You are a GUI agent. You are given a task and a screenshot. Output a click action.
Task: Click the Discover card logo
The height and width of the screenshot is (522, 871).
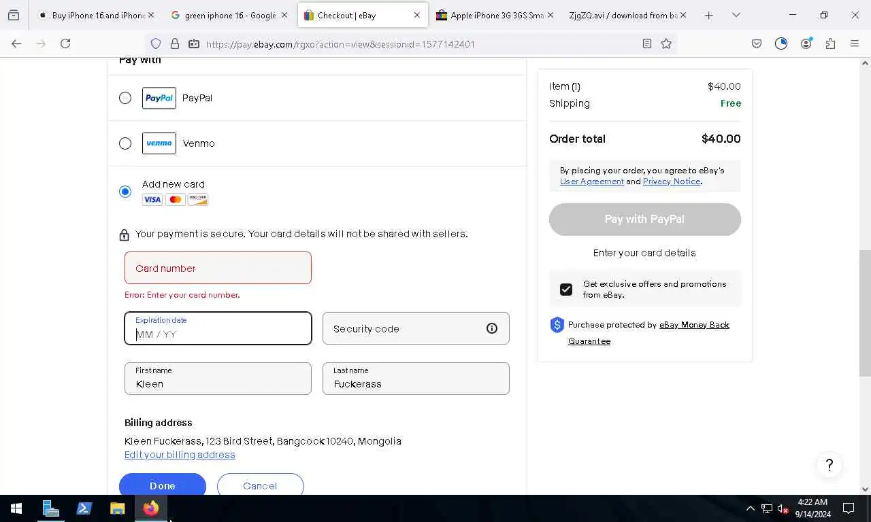point(198,199)
